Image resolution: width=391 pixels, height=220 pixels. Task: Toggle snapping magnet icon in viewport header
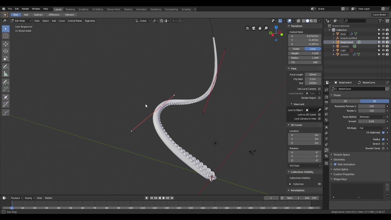162,21
